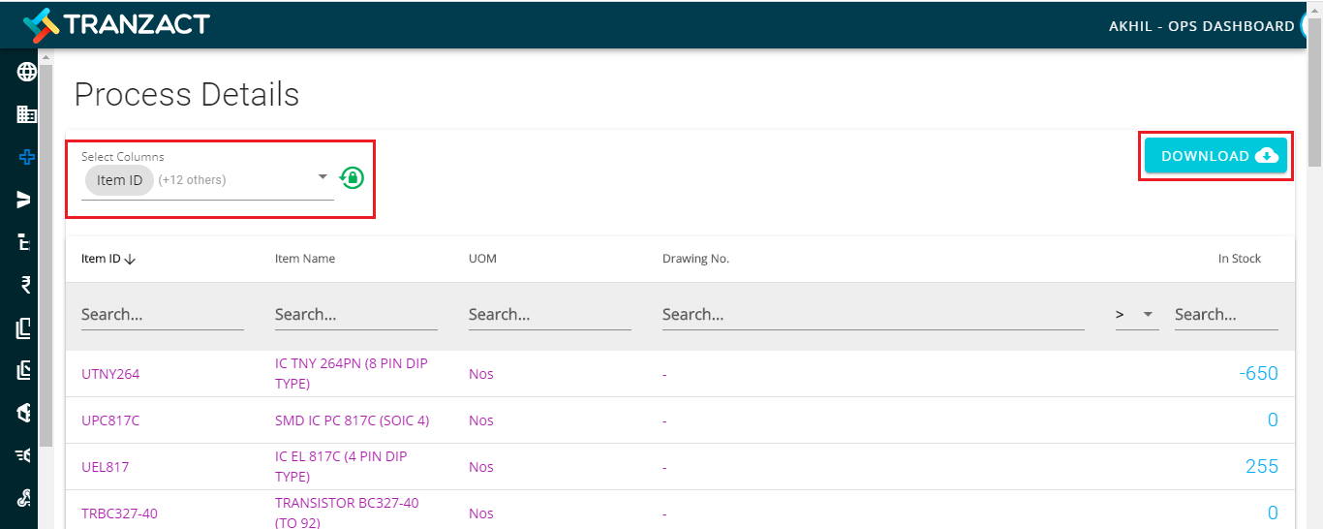Click the green lock reset icon
The image size is (1323, 529).
point(352,177)
